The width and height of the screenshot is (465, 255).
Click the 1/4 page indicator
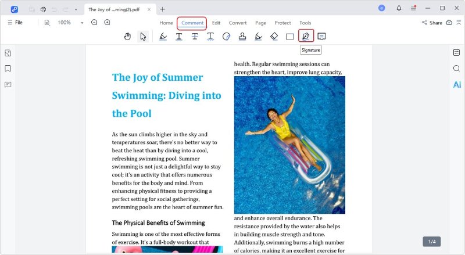coord(432,241)
